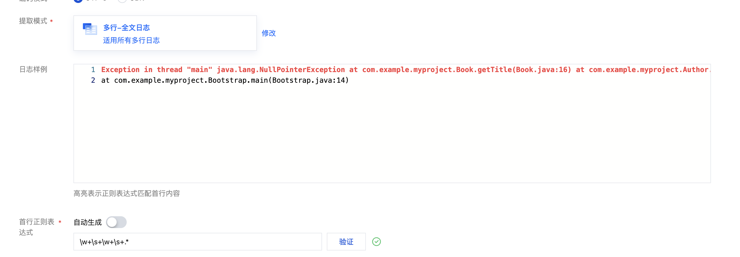This screenshot has height=257, width=740.
Task: Select the partially visible GBK radio button
Action: pyautogui.click(x=122, y=1)
